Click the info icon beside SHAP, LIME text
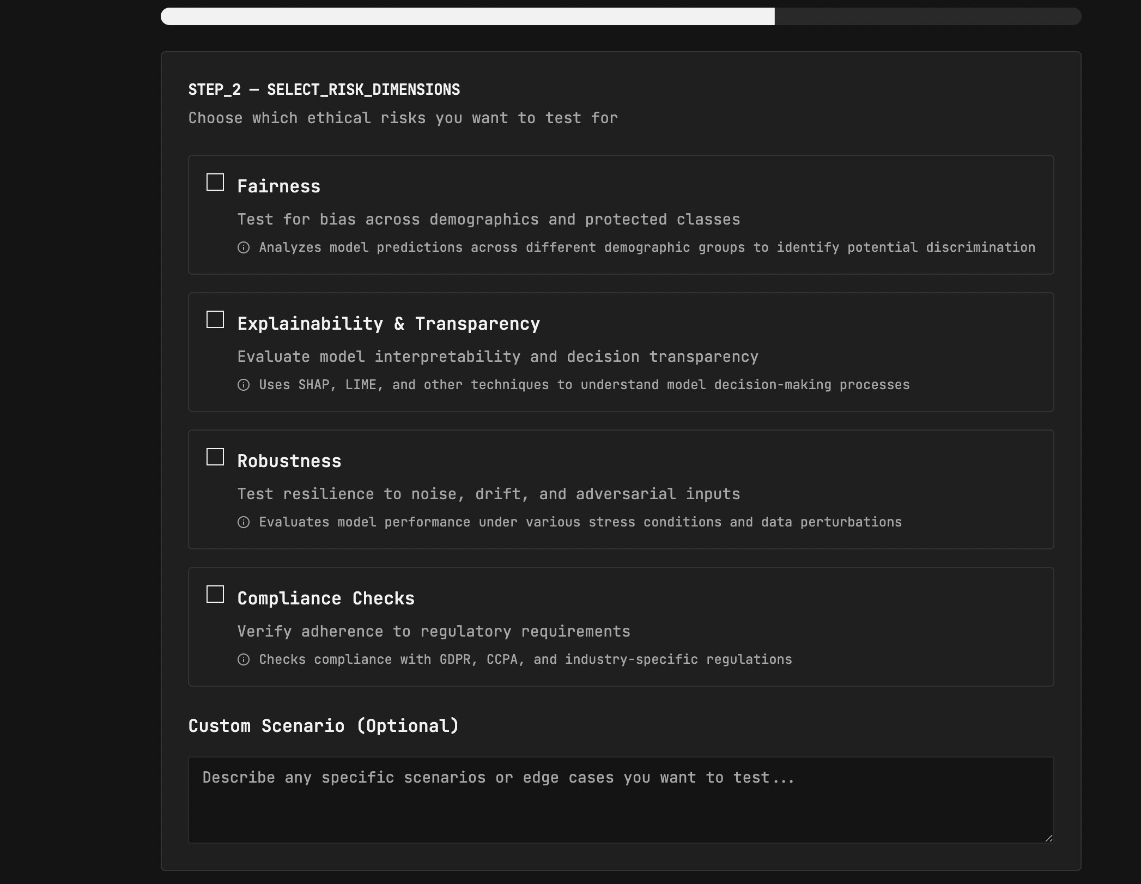The height and width of the screenshot is (884, 1141). (244, 385)
